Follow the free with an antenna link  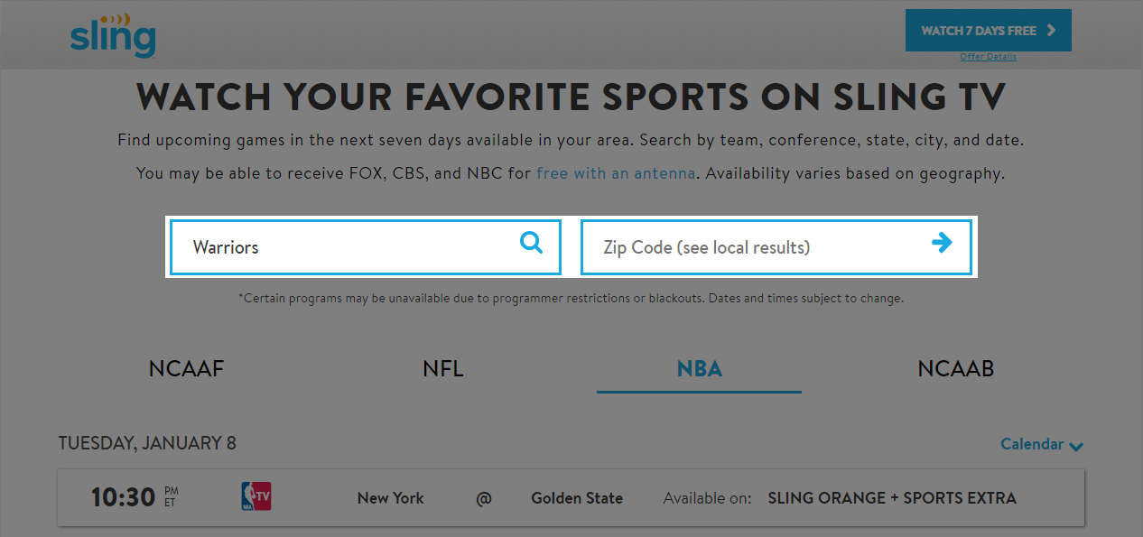616,173
